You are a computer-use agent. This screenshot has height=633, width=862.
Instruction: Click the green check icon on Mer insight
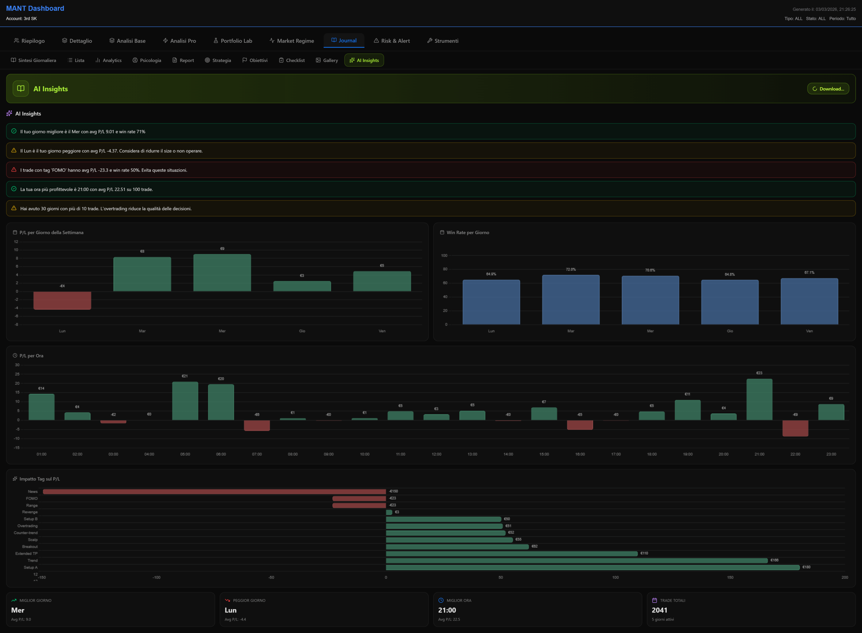click(14, 131)
